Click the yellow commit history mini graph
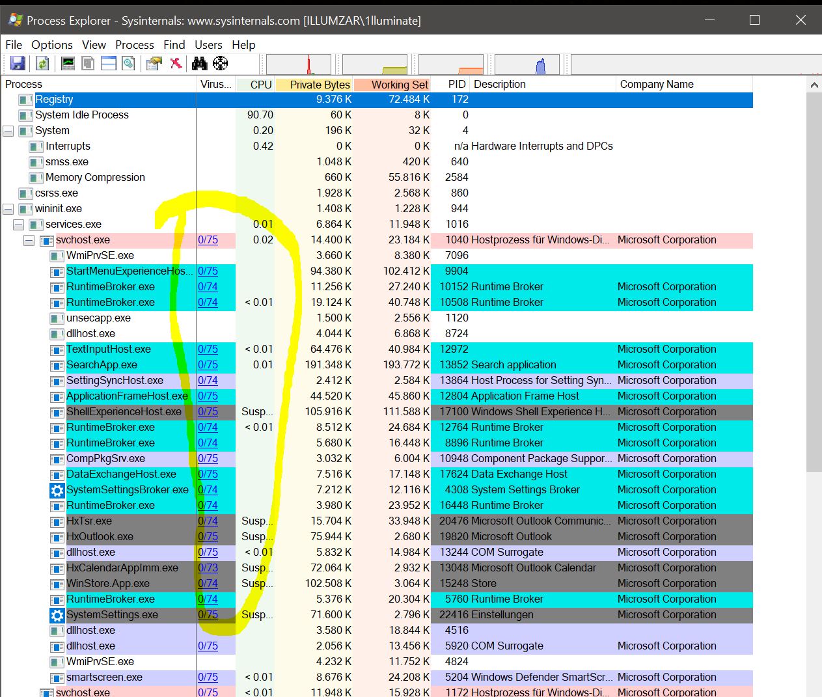 [x=375, y=64]
